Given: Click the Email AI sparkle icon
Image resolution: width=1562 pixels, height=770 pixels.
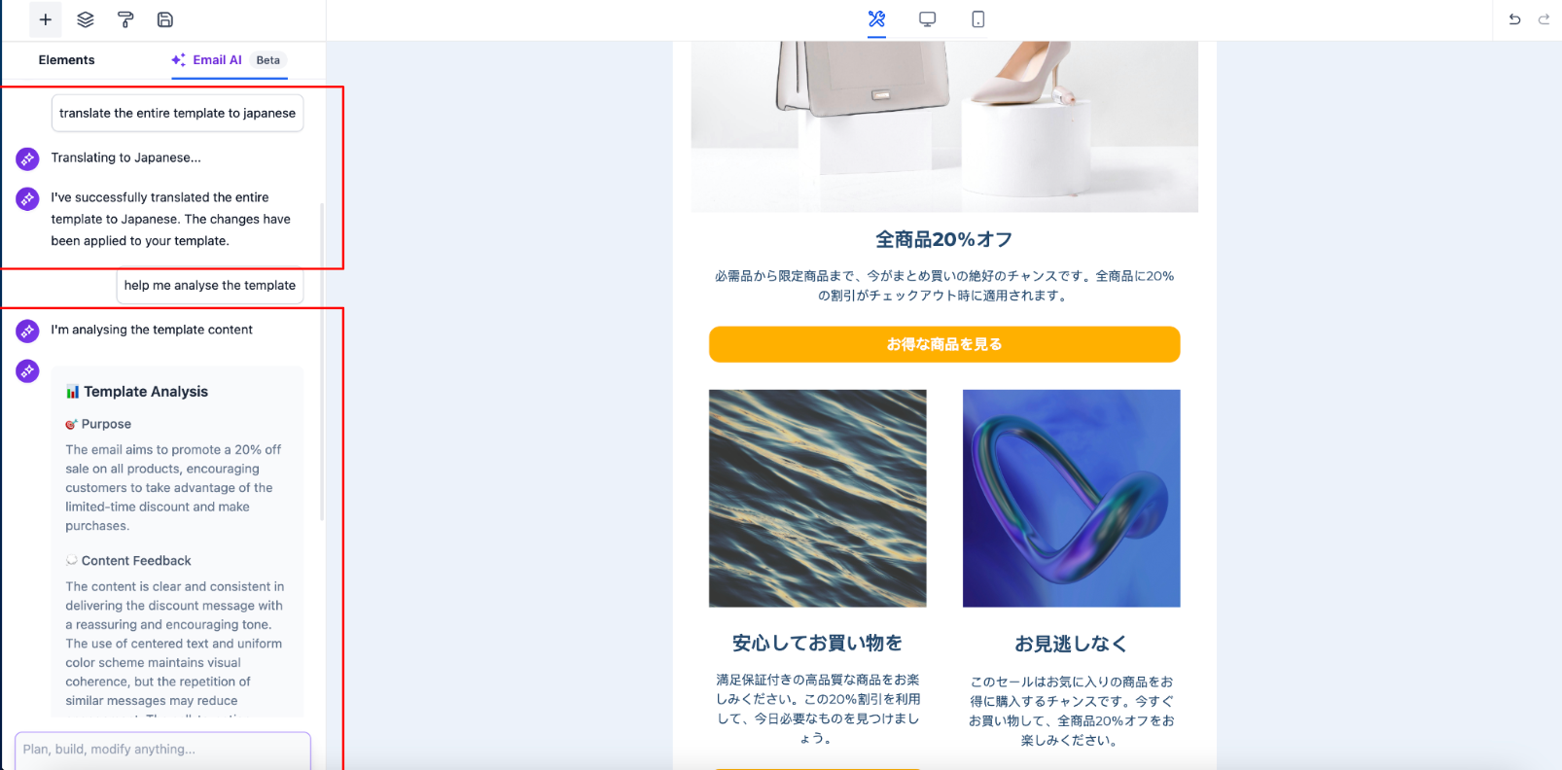Looking at the screenshot, I should tap(178, 60).
